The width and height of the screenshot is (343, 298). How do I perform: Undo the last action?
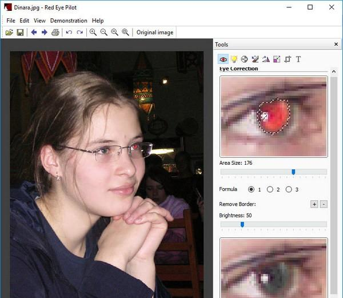(69, 33)
